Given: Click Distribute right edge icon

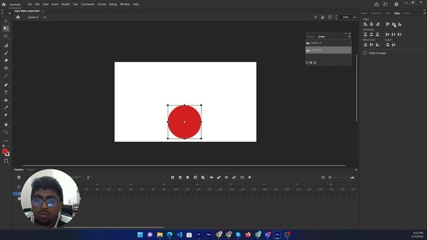Looking at the screenshot, I should [400, 35].
